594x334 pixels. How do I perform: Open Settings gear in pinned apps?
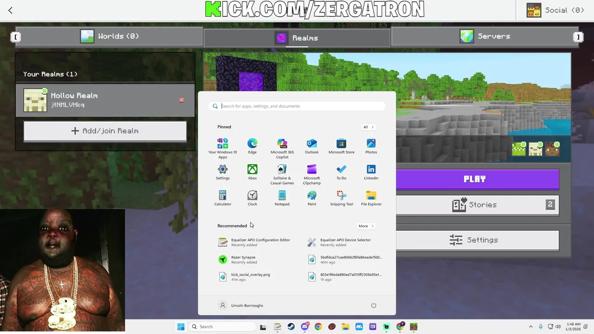point(223,172)
